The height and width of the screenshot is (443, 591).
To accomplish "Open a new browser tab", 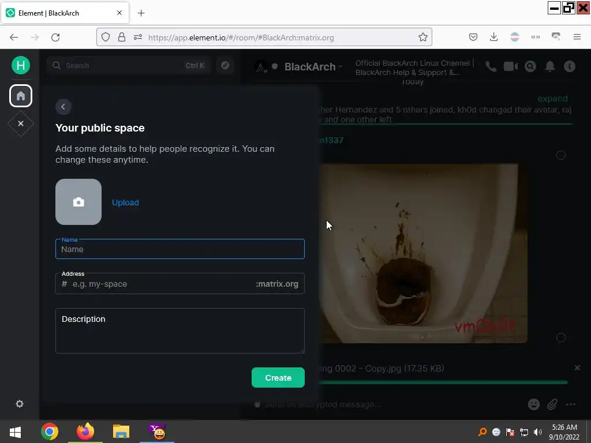I will (x=141, y=13).
